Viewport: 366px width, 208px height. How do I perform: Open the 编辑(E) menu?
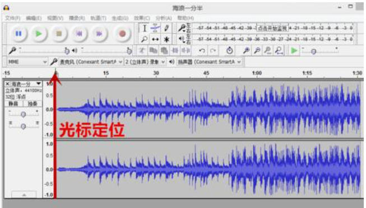[x=34, y=18]
